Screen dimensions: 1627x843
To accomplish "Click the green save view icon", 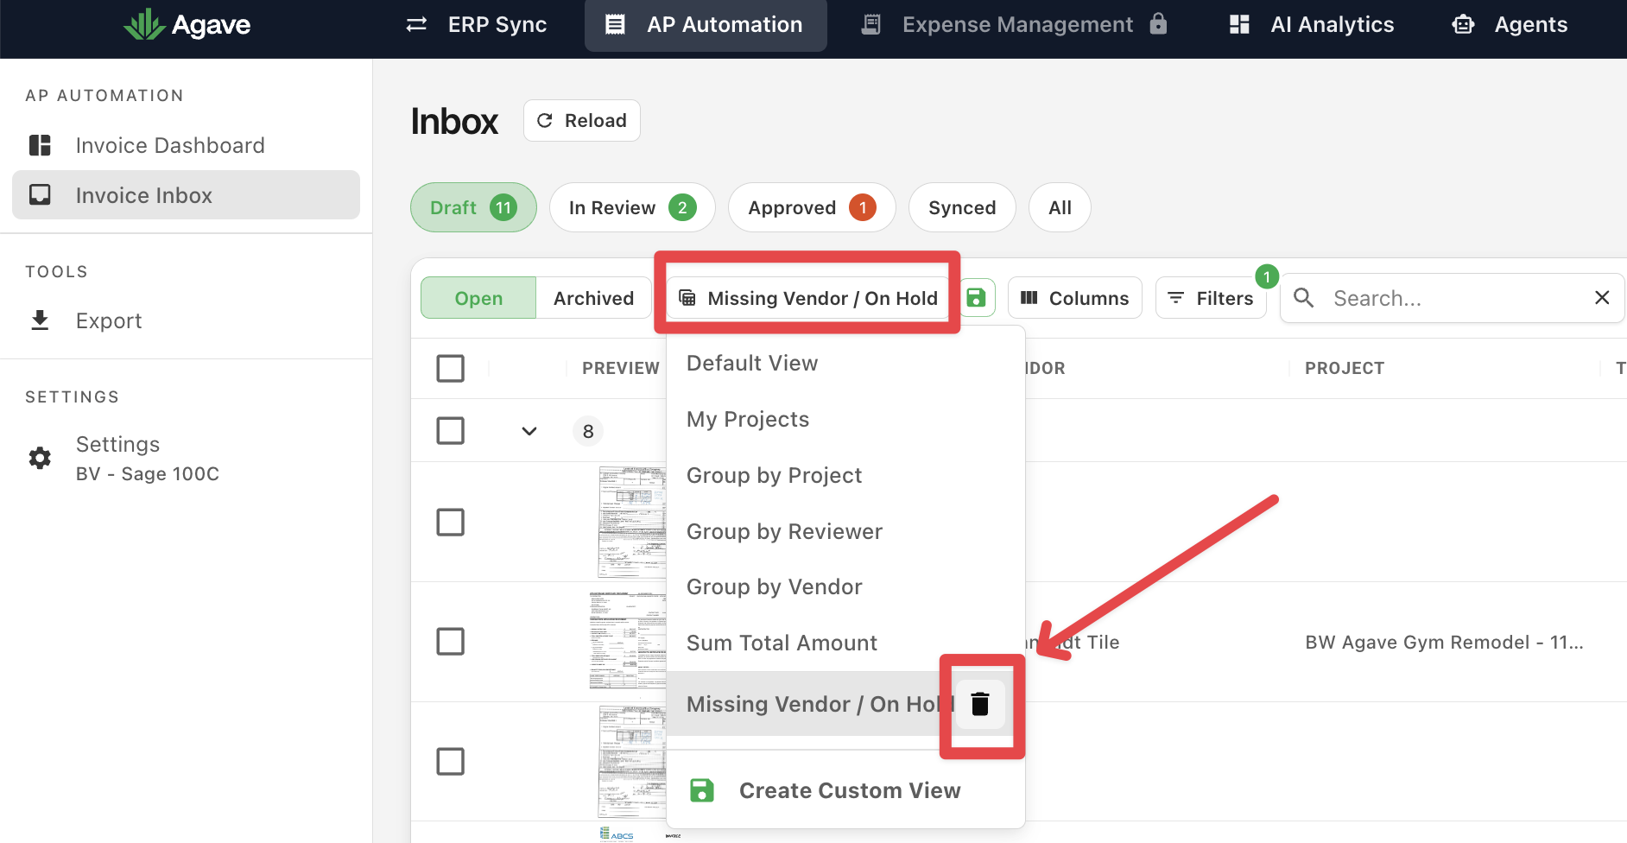I will [976, 298].
